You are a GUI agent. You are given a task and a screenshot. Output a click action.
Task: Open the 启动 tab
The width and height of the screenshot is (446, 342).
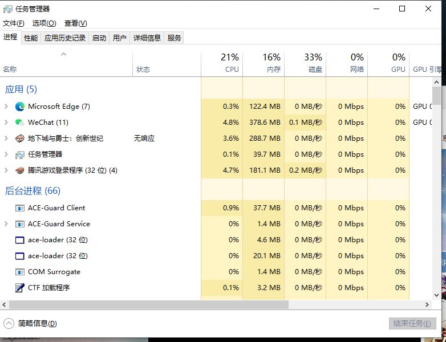click(99, 38)
